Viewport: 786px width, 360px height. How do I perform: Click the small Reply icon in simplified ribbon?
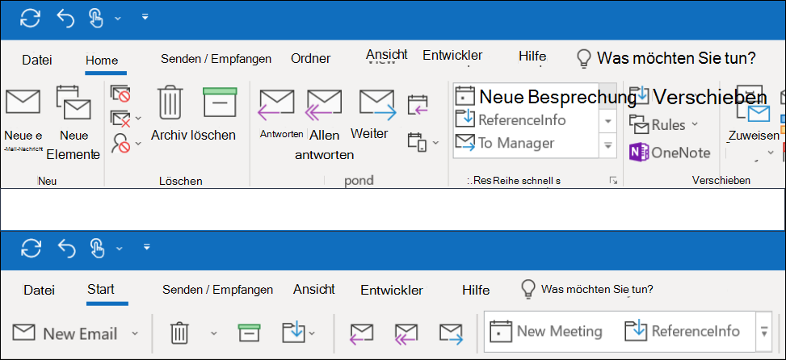click(361, 334)
